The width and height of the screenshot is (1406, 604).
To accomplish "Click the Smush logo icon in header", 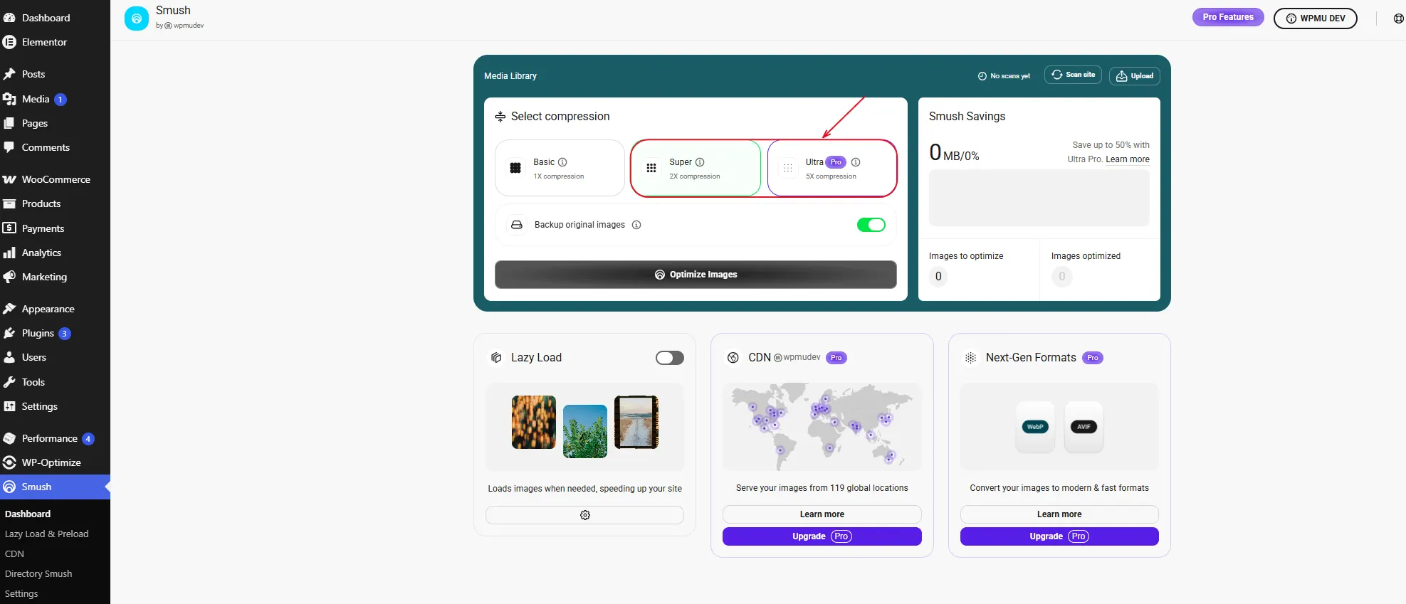I will [137, 18].
